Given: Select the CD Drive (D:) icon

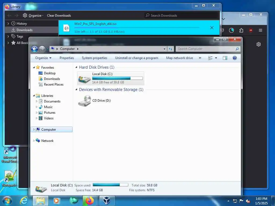Looking at the screenshot, I should (x=85, y=101).
